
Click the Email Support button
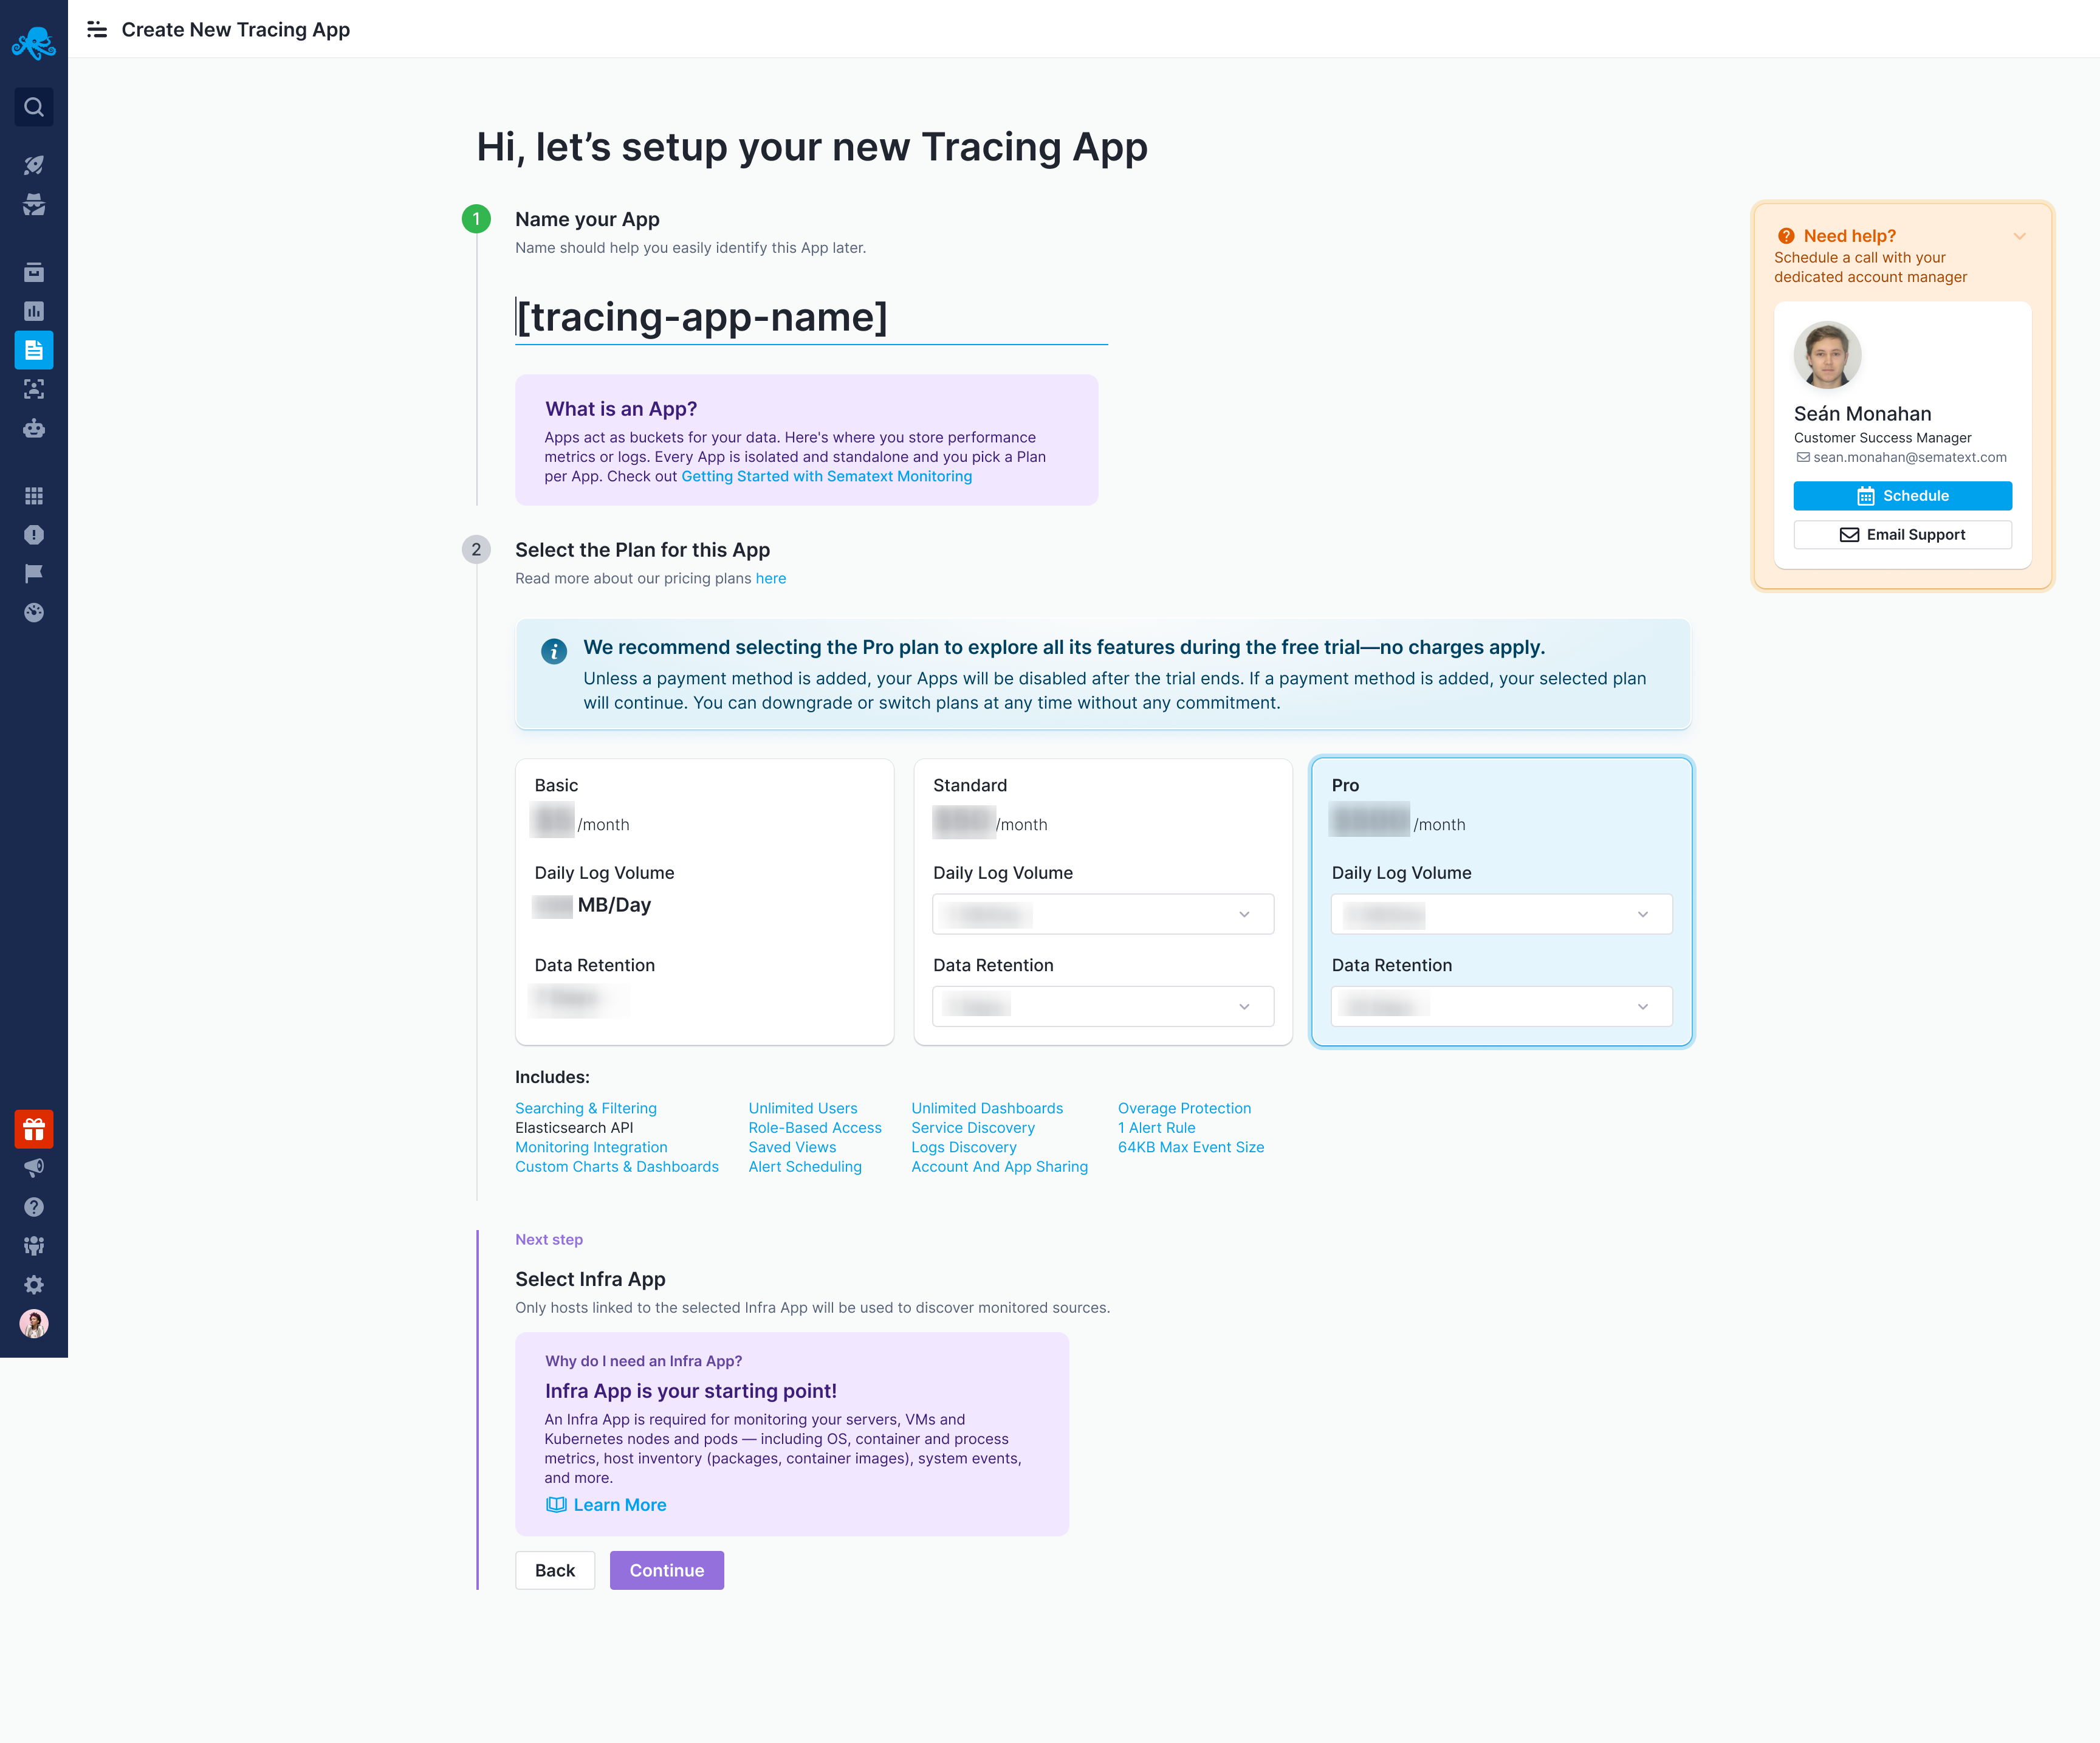click(1902, 535)
